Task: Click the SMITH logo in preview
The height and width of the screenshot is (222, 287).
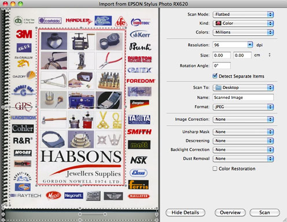Action: 139,132
